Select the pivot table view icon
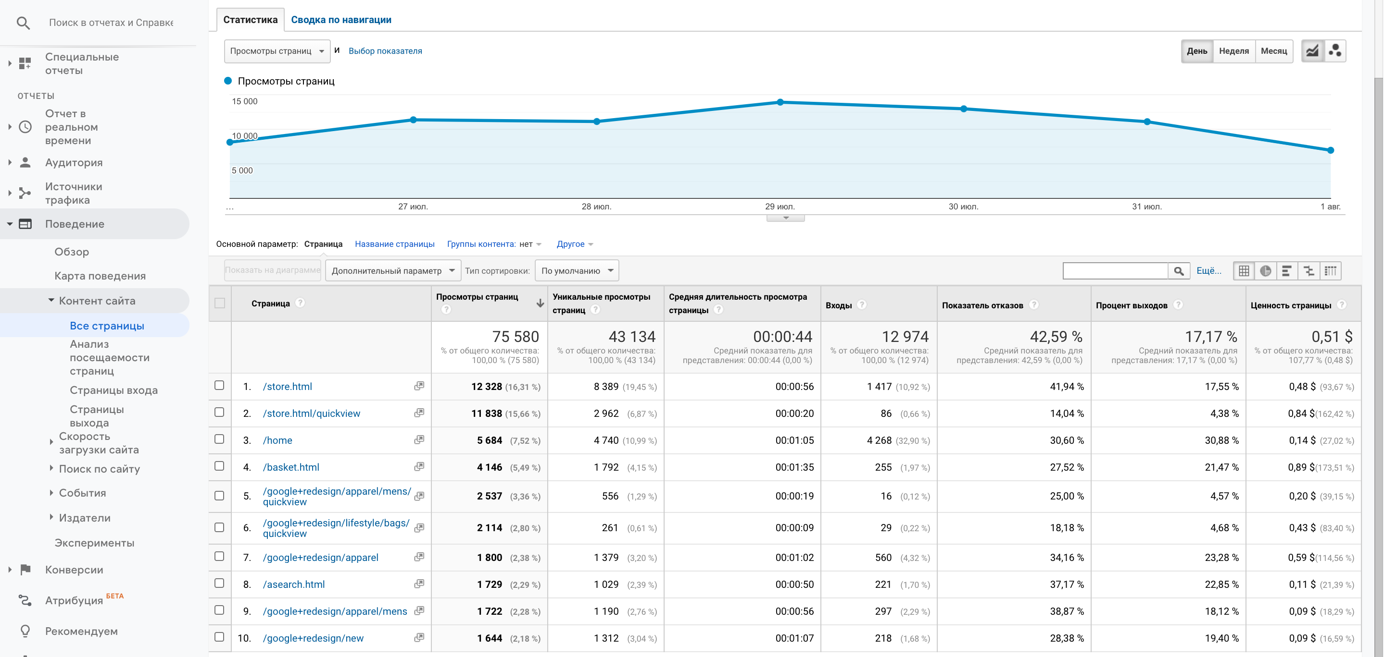Image resolution: width=1384 pixels, height=657 pixels. tap(1330, 271)
